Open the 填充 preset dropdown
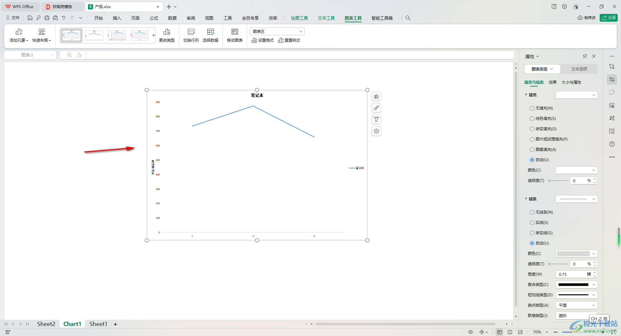621x336 pixels. click(x=576, y=95)
